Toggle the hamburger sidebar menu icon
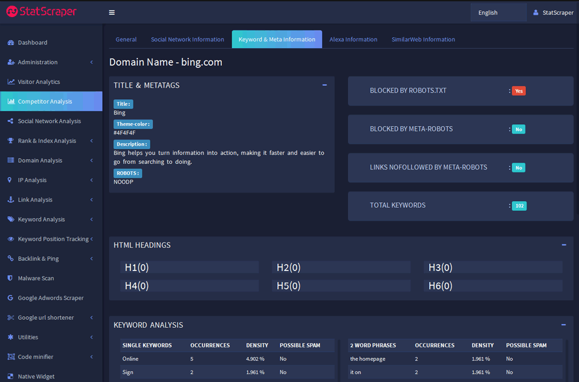The width and height of the screenshot is (579, 382). point(112,13)
